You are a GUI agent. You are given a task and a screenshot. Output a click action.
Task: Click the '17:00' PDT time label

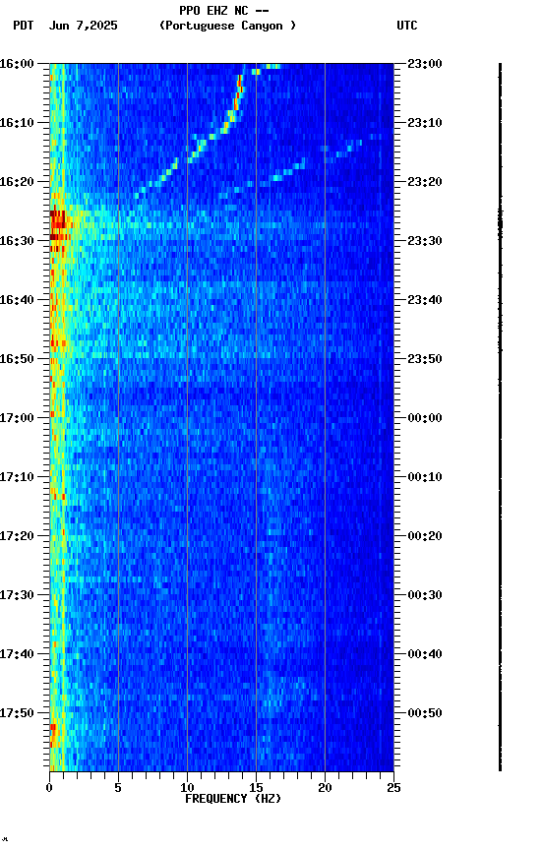17,418
